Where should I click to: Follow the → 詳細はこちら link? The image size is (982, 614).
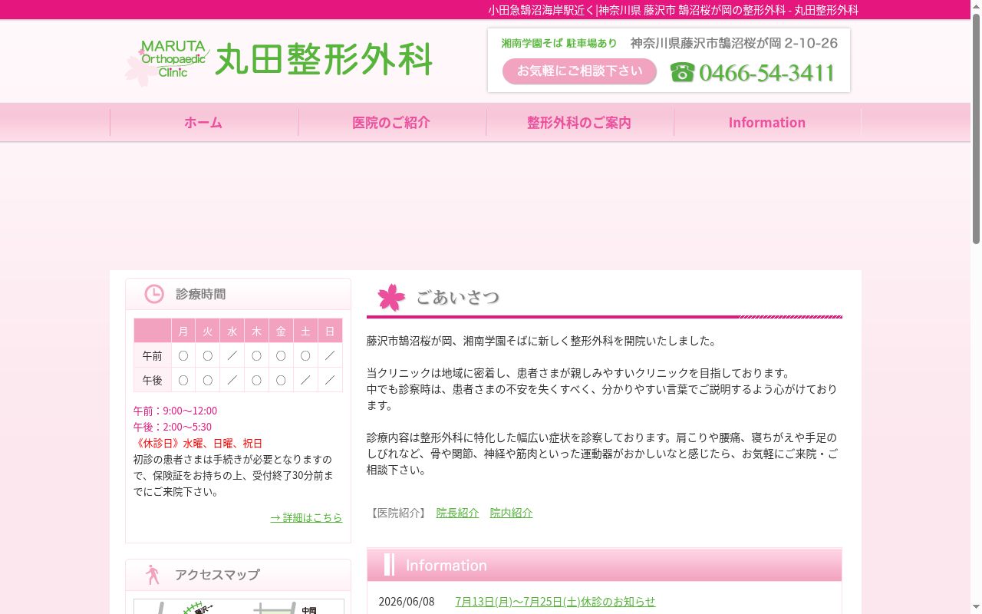tap(306, 517)
